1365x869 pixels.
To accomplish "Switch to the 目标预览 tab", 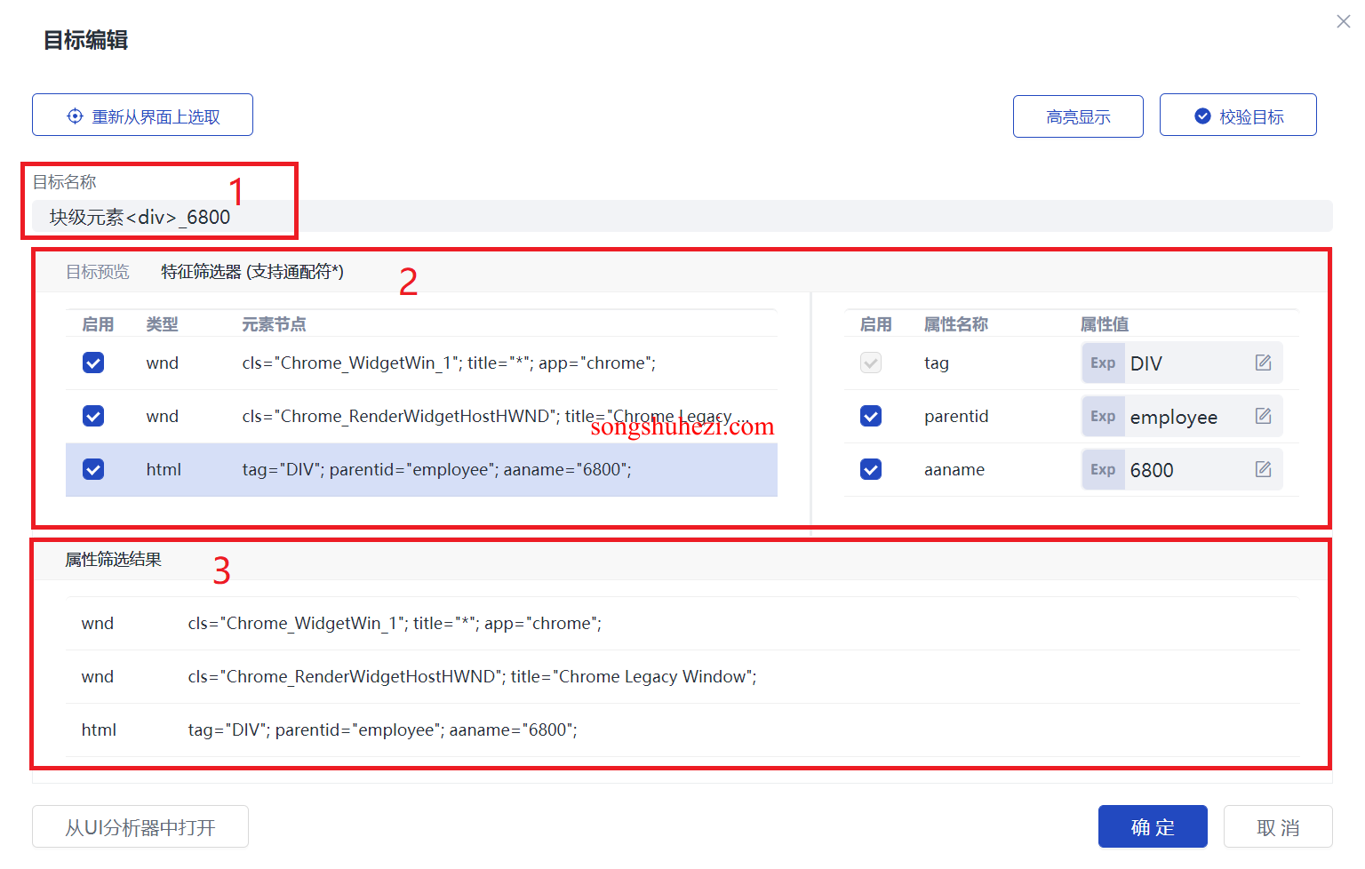I will pos(98,272).
